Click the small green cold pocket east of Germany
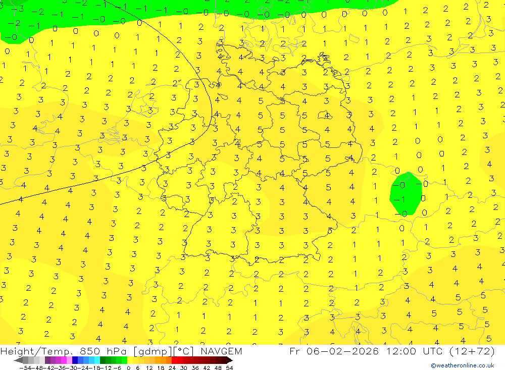 pyautogui.click(x=406, y=194)
